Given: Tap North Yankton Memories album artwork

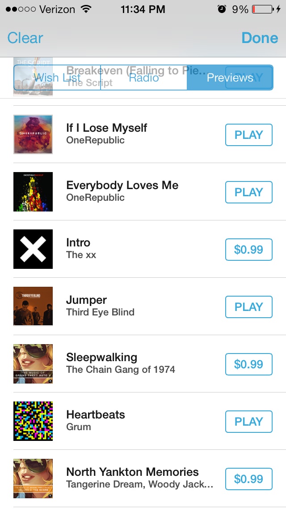Looking at the screenshot, I should (33, 479).
